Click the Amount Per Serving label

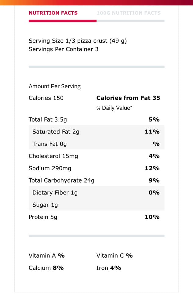tap(55, 86)
